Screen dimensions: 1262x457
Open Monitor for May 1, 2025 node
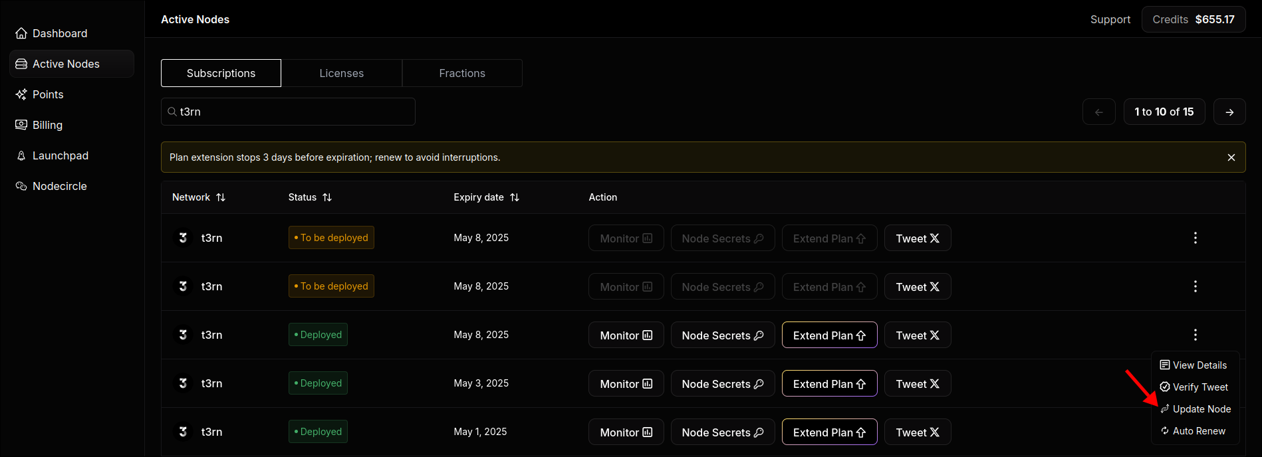pos(626,432)
